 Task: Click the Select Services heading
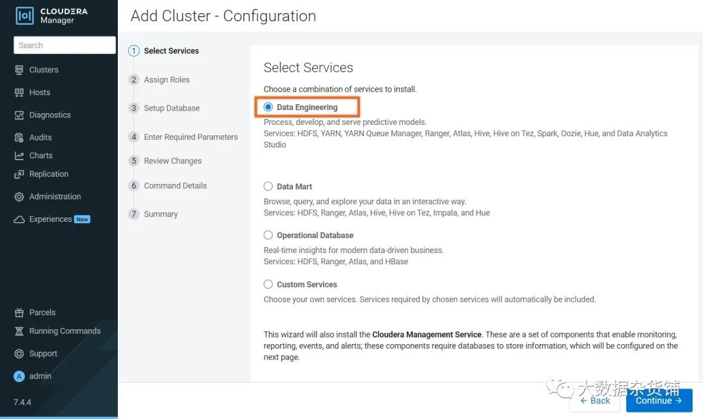coord(309,68)
